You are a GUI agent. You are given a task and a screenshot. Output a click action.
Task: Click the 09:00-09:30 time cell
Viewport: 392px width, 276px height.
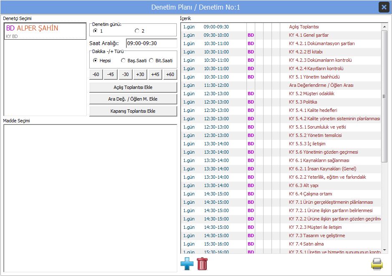click(x=216, y=27)
